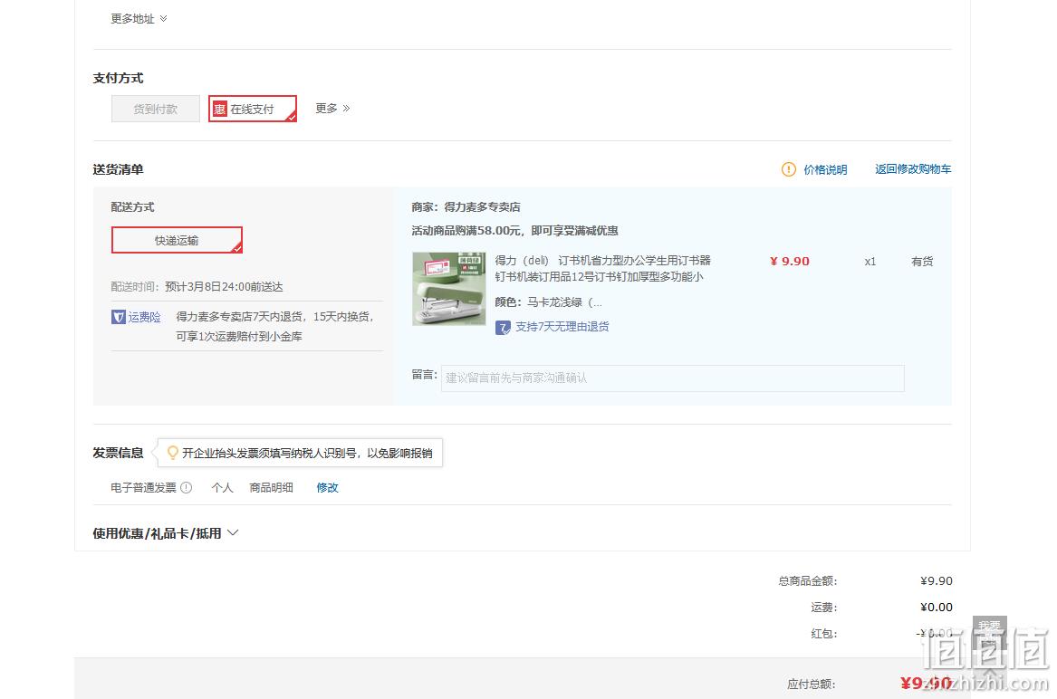Click the 运费险 shield icon

pos(119,317)
